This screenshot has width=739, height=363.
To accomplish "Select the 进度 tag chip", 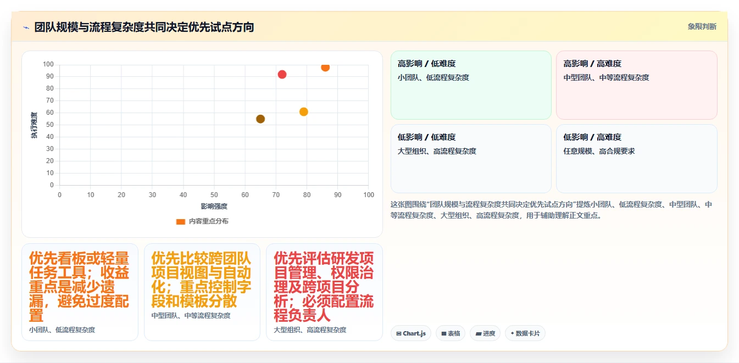I will coord(485,333).
